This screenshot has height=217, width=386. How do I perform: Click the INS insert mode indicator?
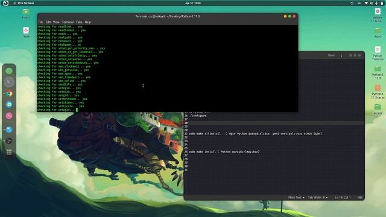tap(360, 197)
